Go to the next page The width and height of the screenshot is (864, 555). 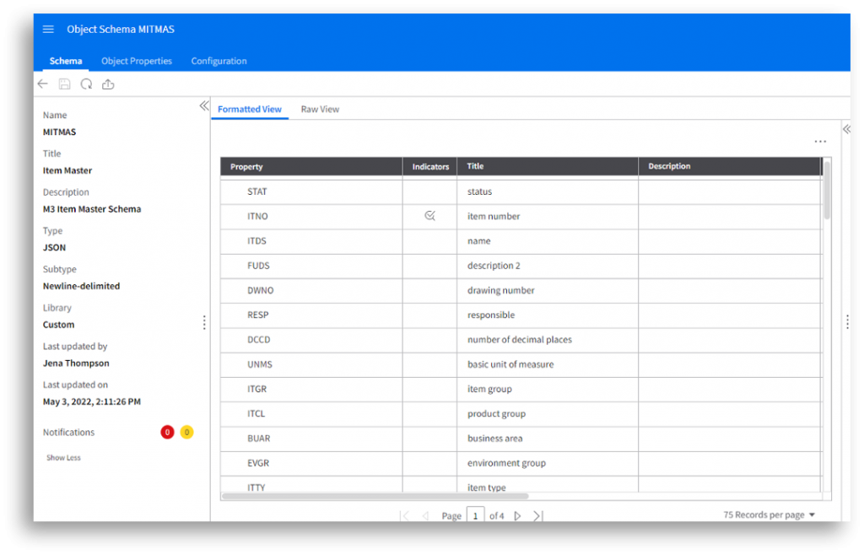[517, 516]
